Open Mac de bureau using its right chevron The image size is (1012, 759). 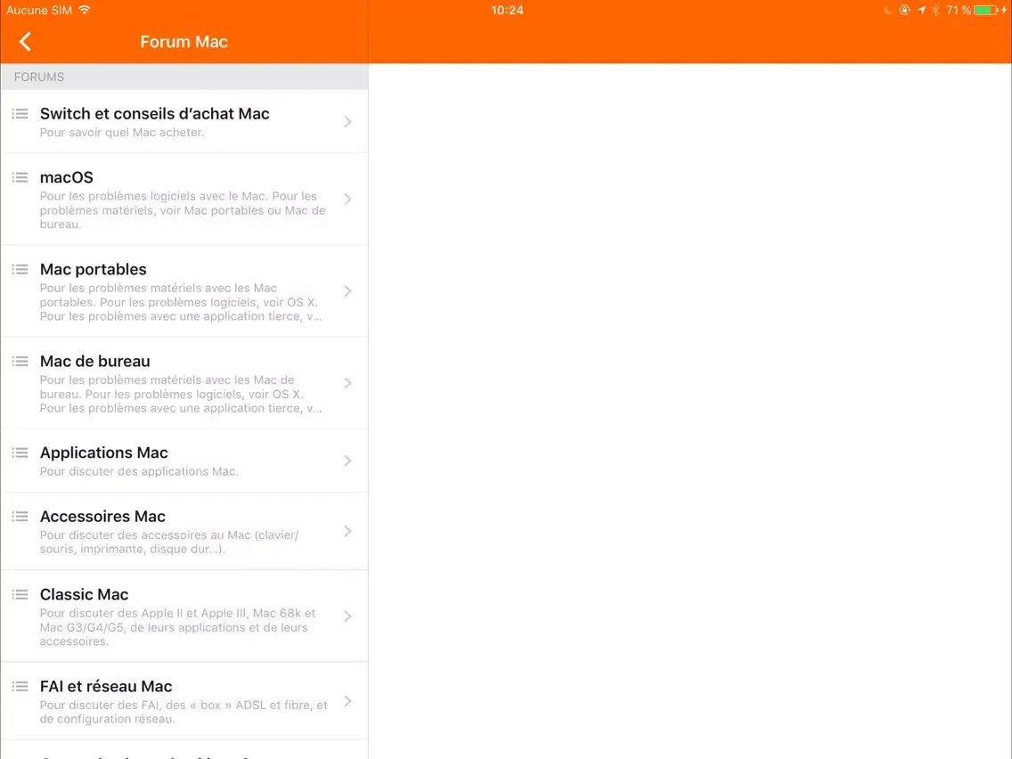347,383
